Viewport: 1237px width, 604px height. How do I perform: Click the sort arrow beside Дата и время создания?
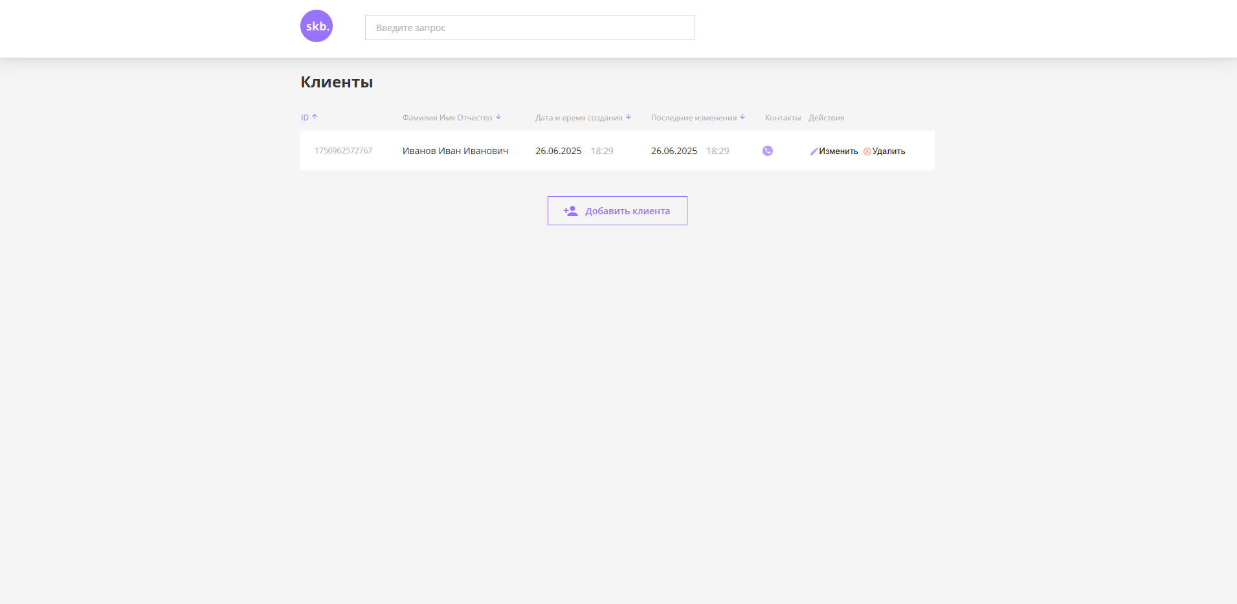[627, 117]
